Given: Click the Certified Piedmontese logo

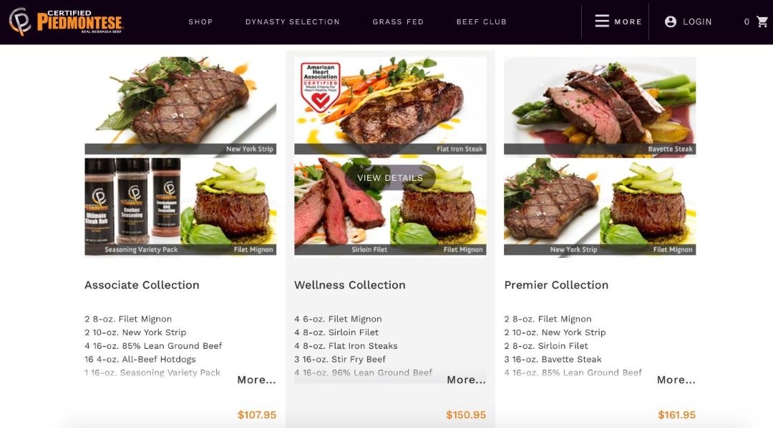Looking at the screenshot, I should [66, 21].
